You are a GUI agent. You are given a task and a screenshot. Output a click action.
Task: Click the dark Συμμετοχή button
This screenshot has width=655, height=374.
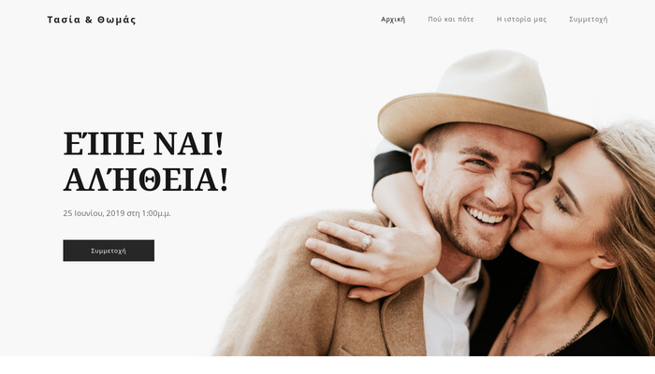109,251
